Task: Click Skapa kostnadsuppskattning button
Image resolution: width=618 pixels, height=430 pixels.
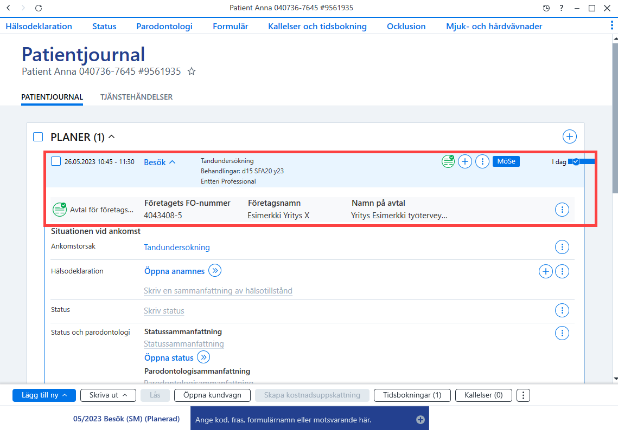Action: pos(312,395)
